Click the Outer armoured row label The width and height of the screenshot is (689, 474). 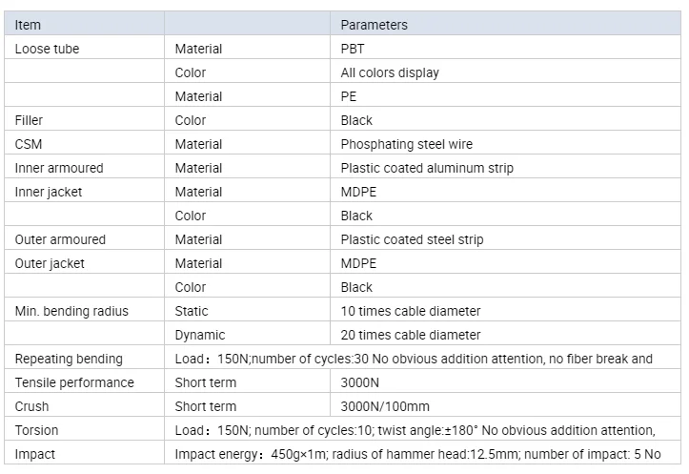(x=60, y=239)
